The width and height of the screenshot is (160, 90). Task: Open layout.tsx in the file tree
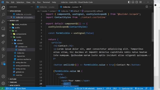click(21, 56)
